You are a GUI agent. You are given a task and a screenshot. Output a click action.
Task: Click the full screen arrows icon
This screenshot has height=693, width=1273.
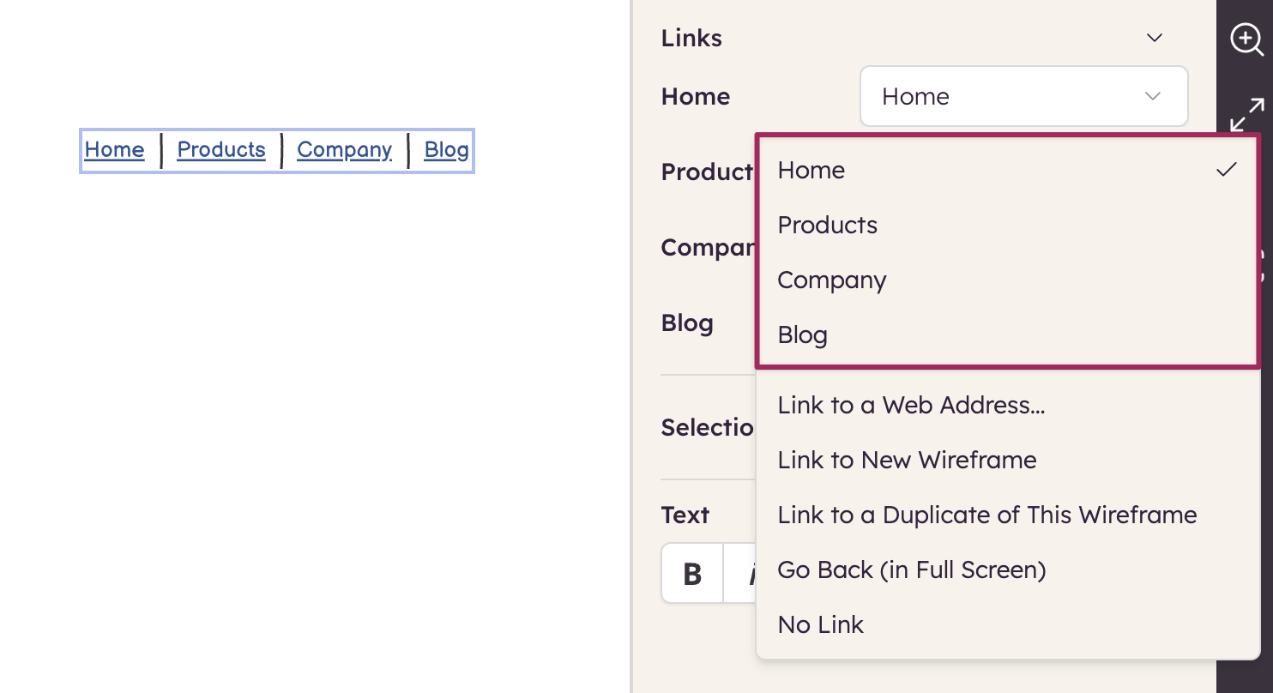(1246, 114)
